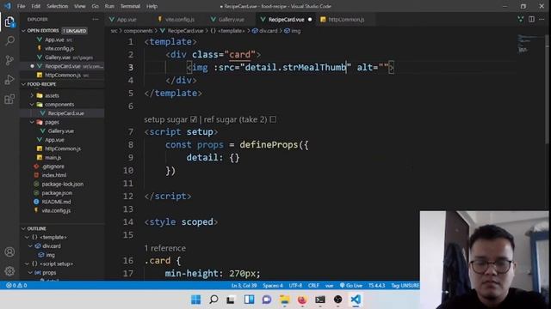
Task: Switch to the App.vue editor tab
Action: (127, 20)
